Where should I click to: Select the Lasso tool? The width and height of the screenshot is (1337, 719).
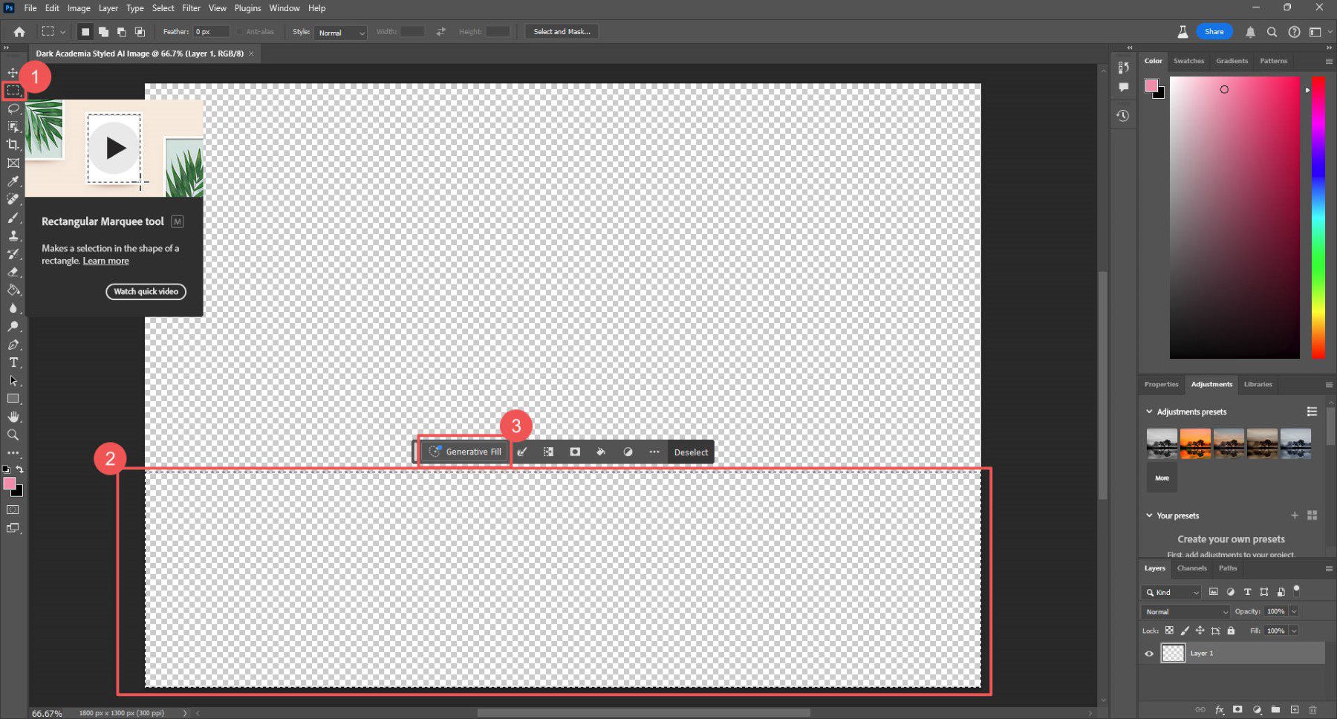(x=13, y=109)
